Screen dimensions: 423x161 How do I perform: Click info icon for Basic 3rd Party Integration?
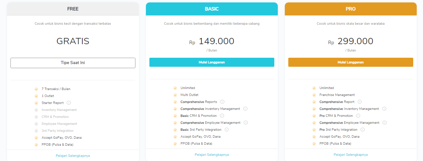(227, 130)
